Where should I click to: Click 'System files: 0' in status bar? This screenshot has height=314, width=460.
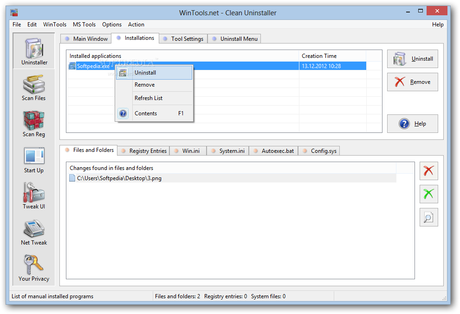(268, 296)
